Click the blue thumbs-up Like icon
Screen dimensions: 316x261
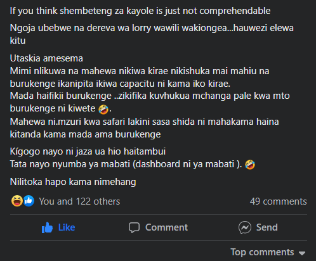pos(47,227)
